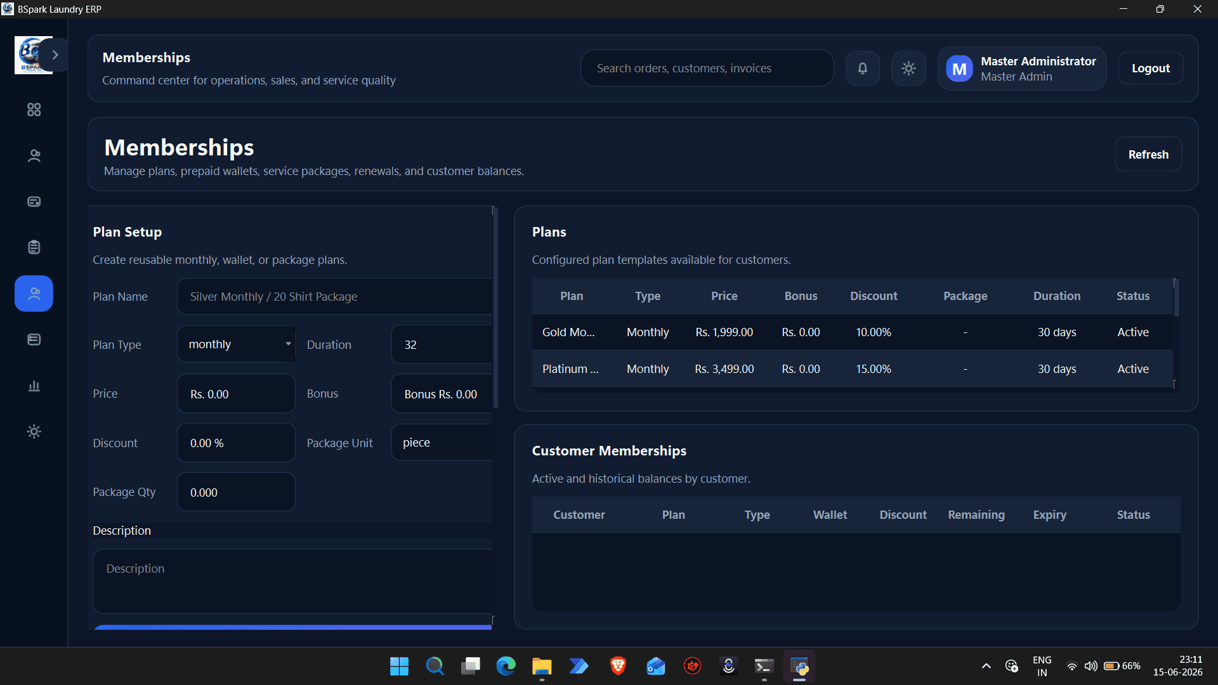Click the Description text area
The width and height of the screenshot is (1218, 685).
click(292, 581)
